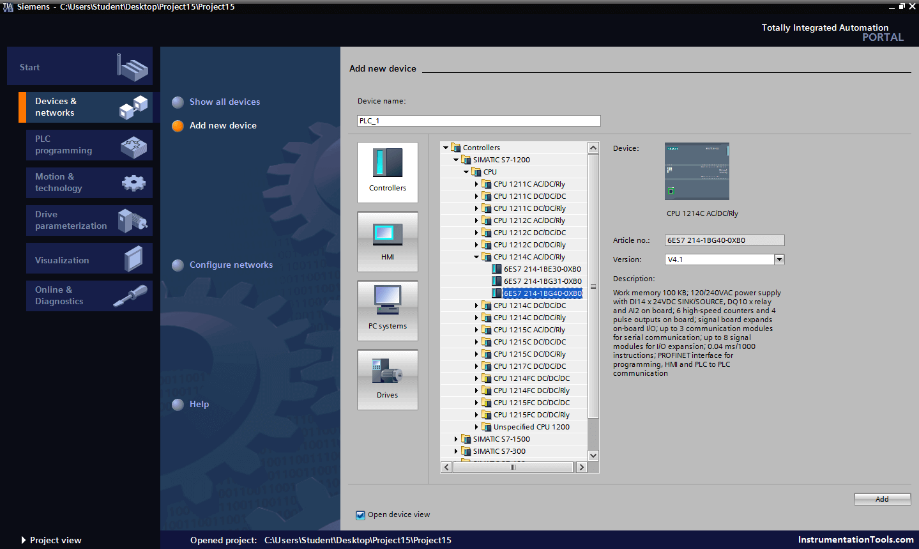Select the Drives device category icon
The image size is (919, 549).
click(387, 379)
